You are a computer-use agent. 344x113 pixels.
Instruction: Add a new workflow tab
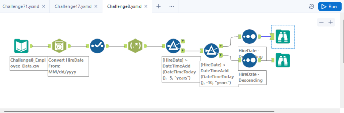(x=159, y=6)
